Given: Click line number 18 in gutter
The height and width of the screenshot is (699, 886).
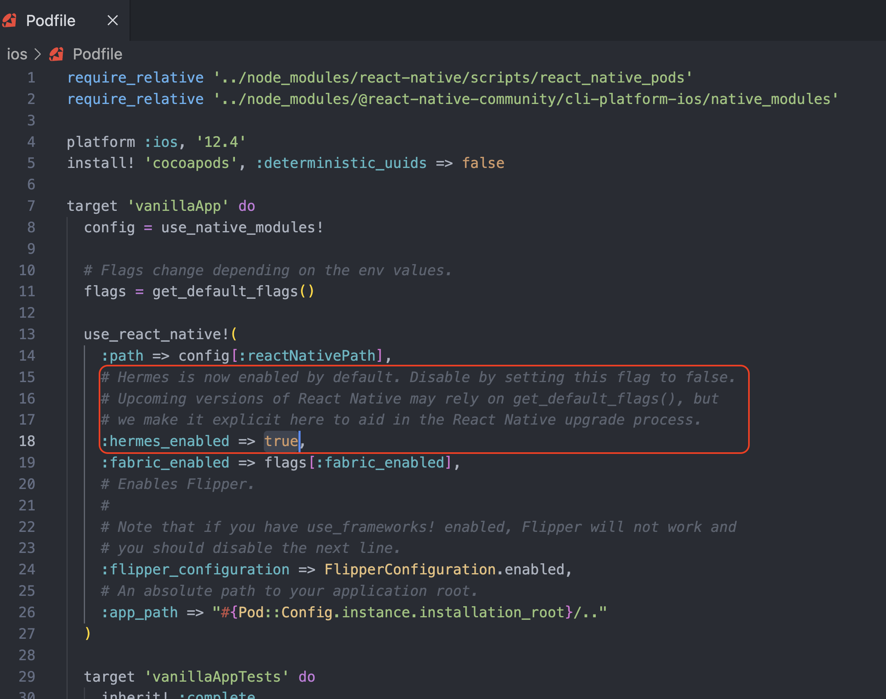Looking at the screenshot, I should click(x=27, y=441).
